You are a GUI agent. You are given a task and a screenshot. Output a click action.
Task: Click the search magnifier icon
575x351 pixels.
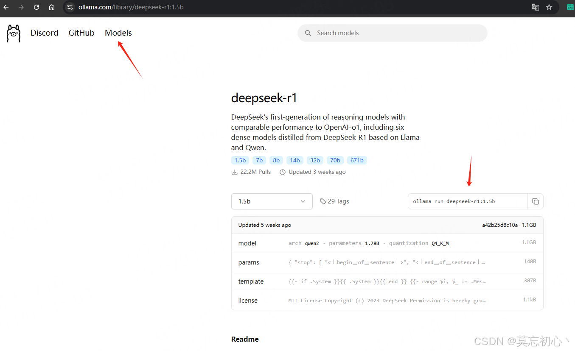308,33
